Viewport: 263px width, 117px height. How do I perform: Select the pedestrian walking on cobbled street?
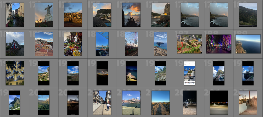tap(102, 102)
